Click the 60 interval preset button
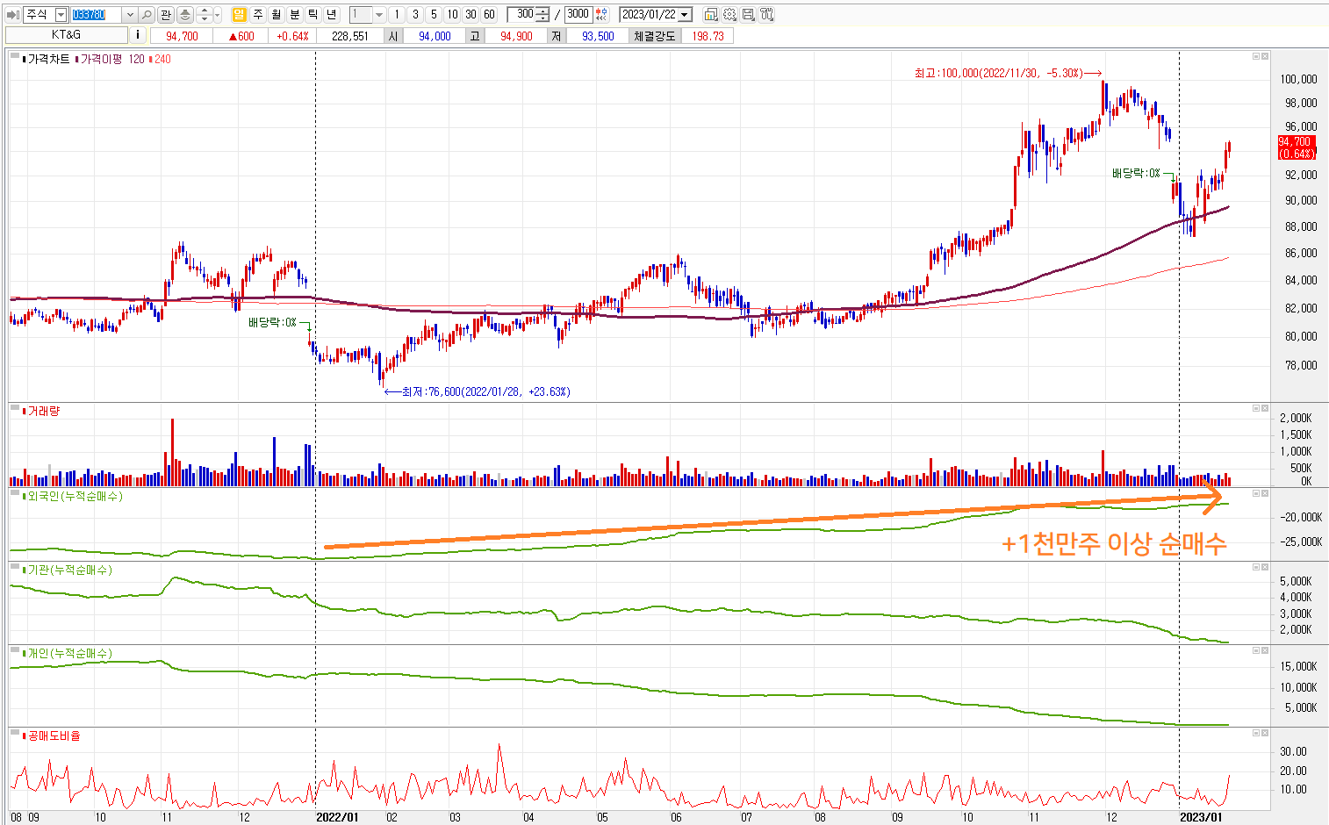The width and height of the screenshot is (1329, 825). click(x=489, y=15)
